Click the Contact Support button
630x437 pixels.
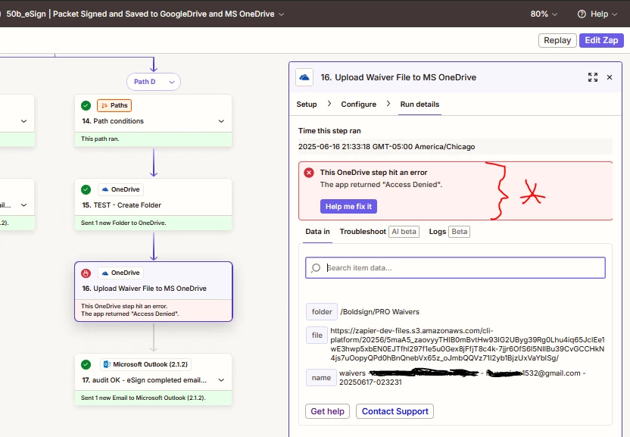pos(395,411)
